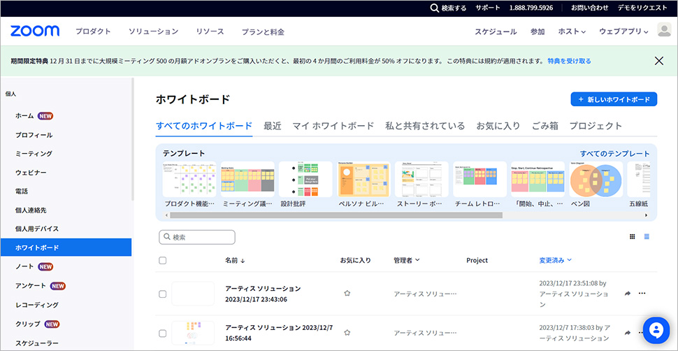Image resolution: width=678 pixels, height=351 pixels.
Task: Click left arrow of template scrollbar
Action: point(166,215)
